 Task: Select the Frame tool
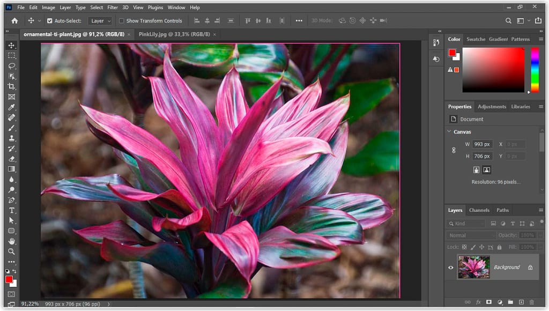(12, 97)
